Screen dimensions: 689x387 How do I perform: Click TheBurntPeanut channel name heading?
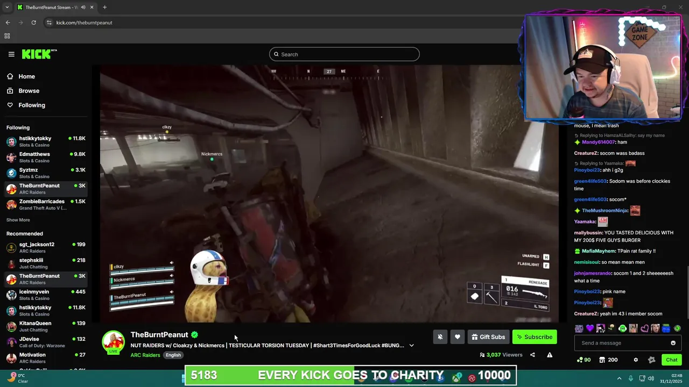click(x=159, y=335)
